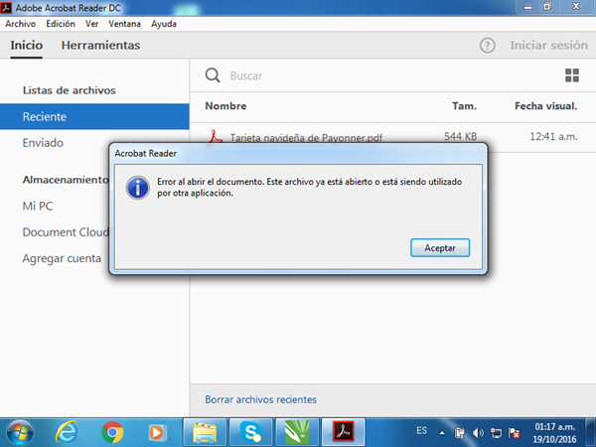
Task: Select Reciente in the file lists
Action: pos(94,116)
